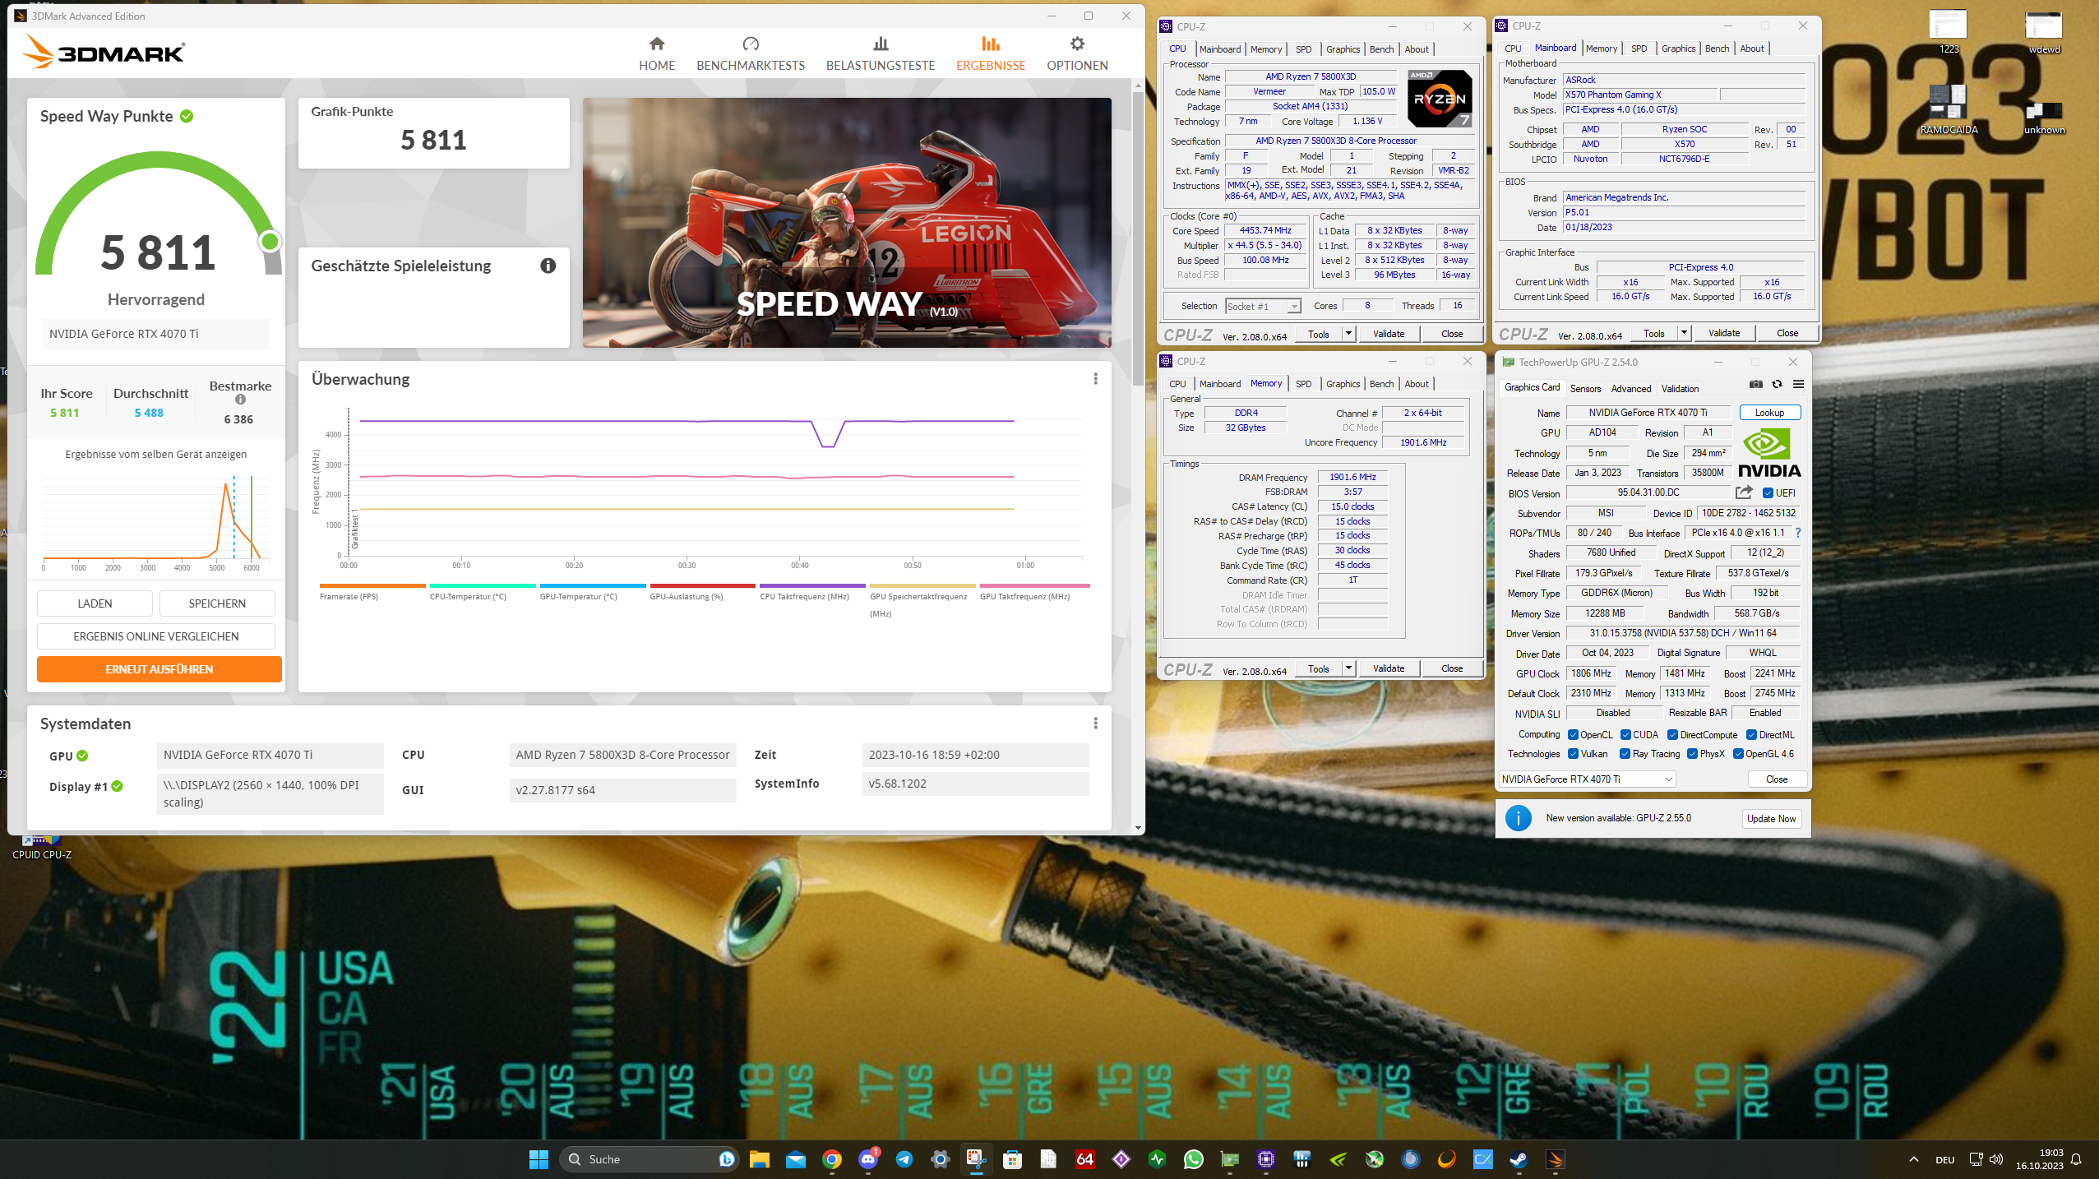Click the BIOS Version share icon
Viewport: 2099px width, 1179px height.
pos(1743,492)
